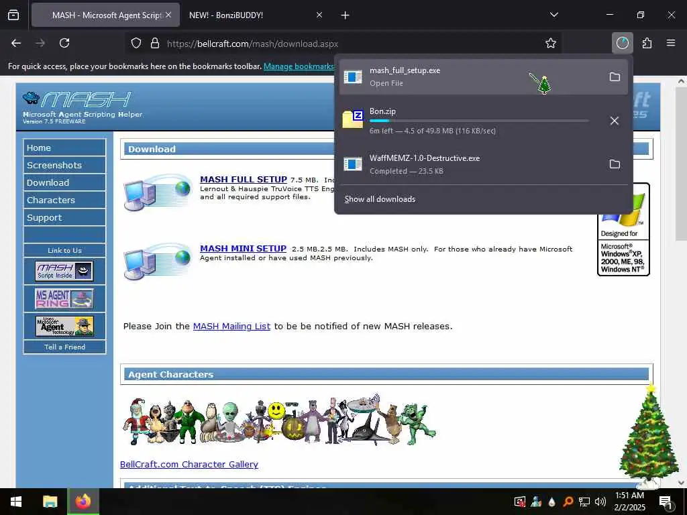Open Firefox application menu
Viewport: 687px width, 515px height.
[x=671, y=43]
